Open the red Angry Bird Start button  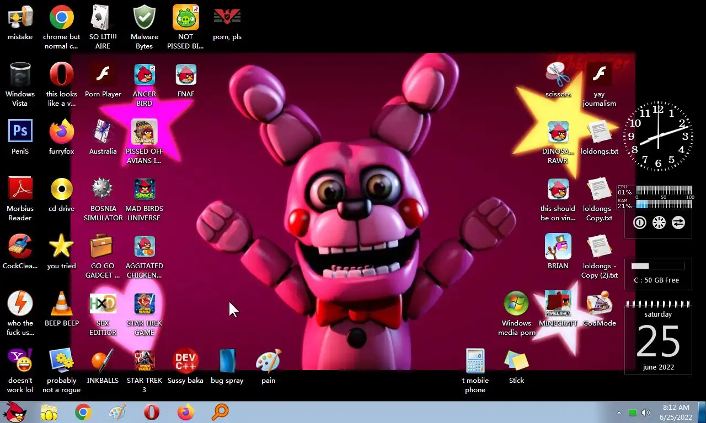click(x=15, y=412)
